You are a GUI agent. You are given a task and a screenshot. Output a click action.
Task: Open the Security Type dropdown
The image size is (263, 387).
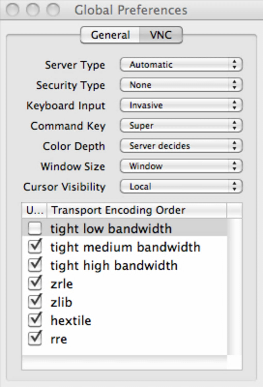181,85
